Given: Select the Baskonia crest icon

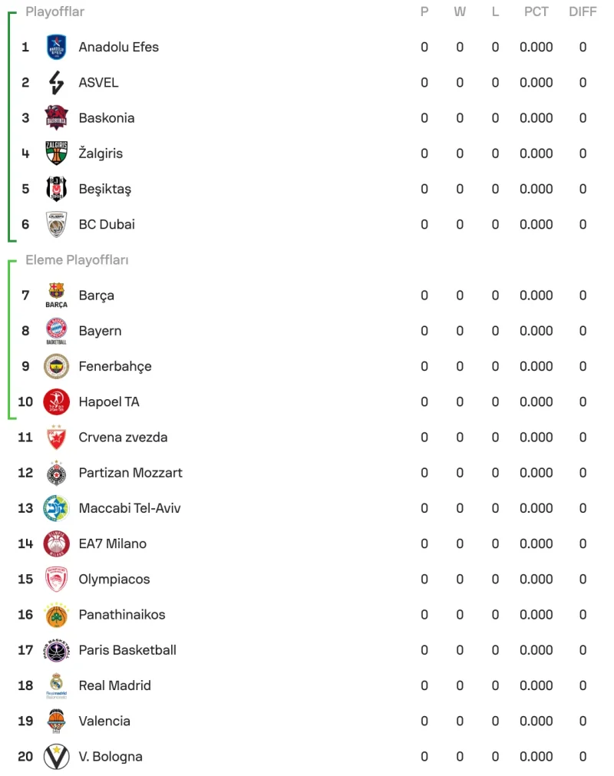Looking at the screenshot, I should coord(56,117).
